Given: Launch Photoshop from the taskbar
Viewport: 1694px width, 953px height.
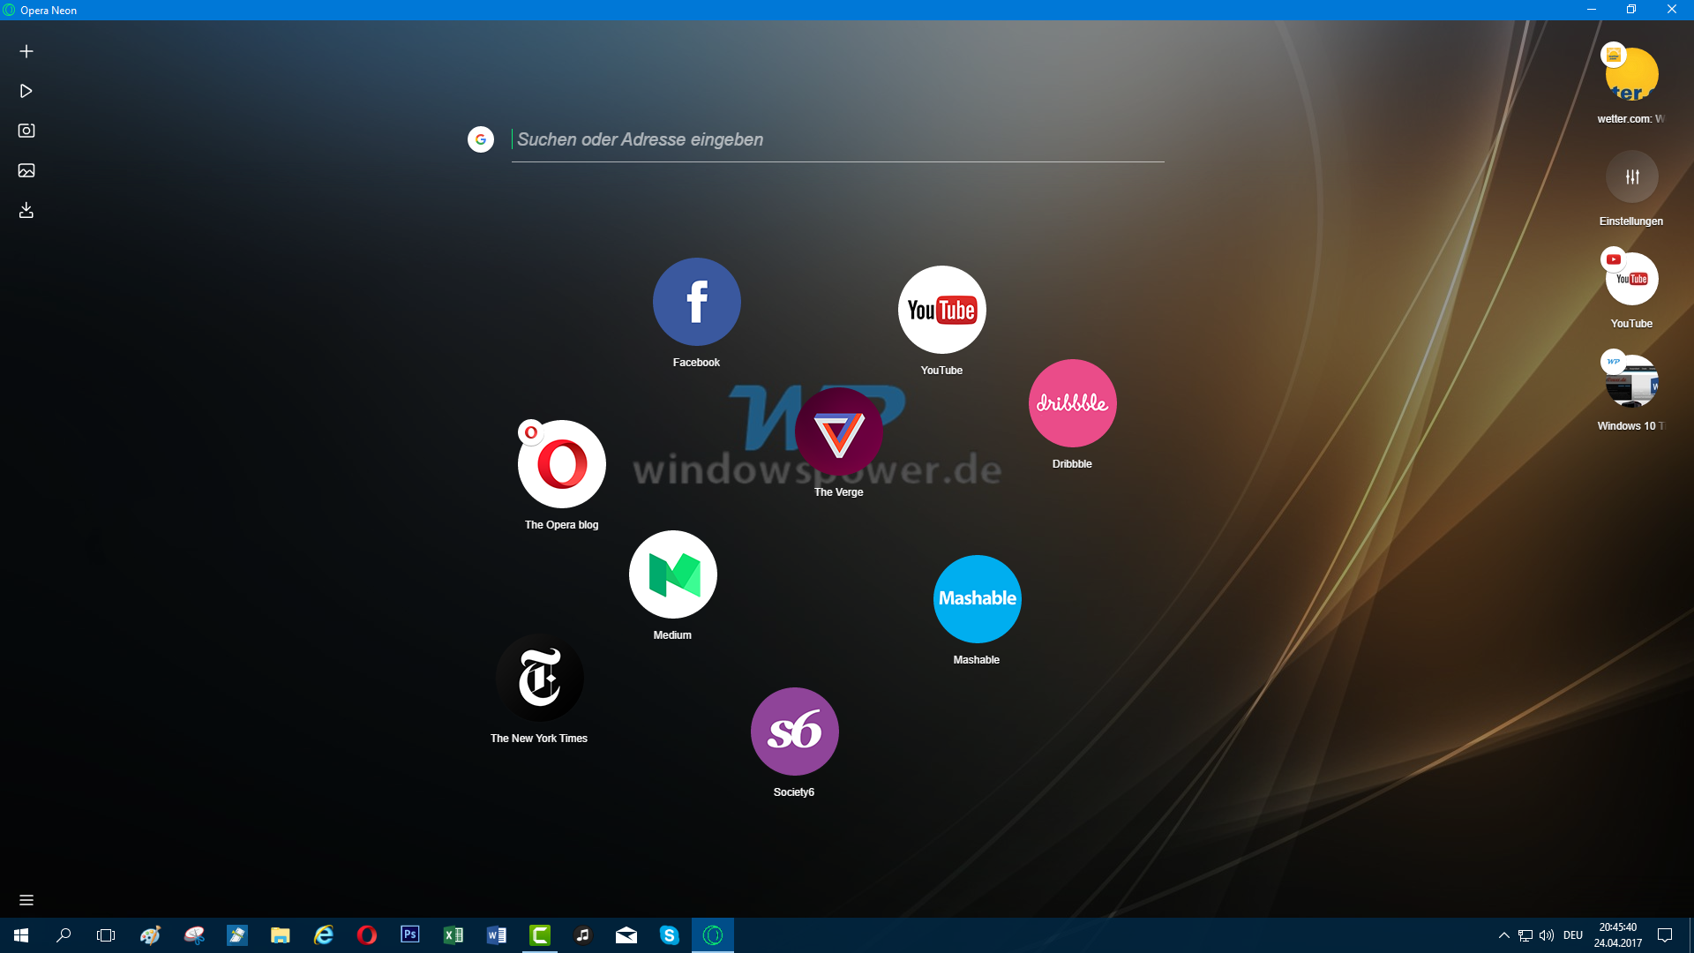Looking at the screenshot, I should (410, 935).
